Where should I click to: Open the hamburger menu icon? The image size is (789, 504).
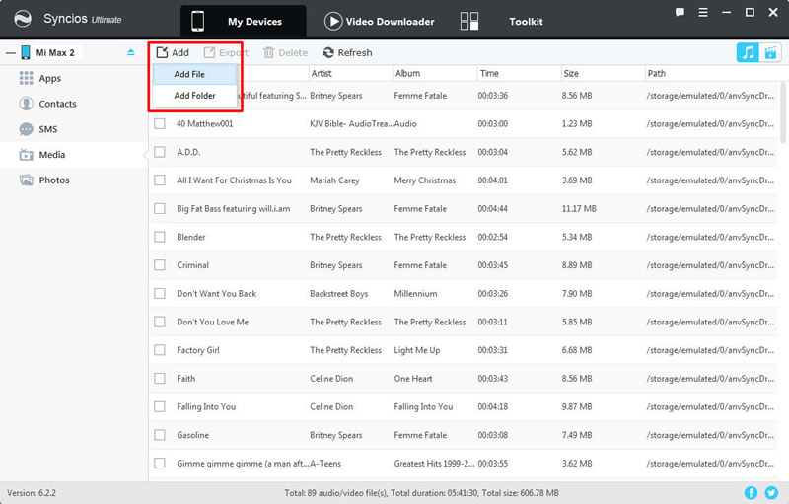pyautogui.click(x=703, y=12)
